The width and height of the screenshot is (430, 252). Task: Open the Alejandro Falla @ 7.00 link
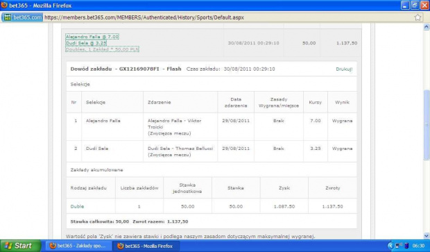(x=92, y=37)
